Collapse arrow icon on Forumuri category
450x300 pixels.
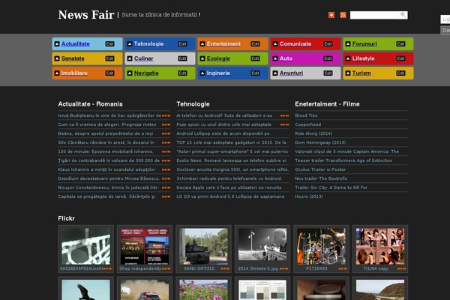(348, 44)
